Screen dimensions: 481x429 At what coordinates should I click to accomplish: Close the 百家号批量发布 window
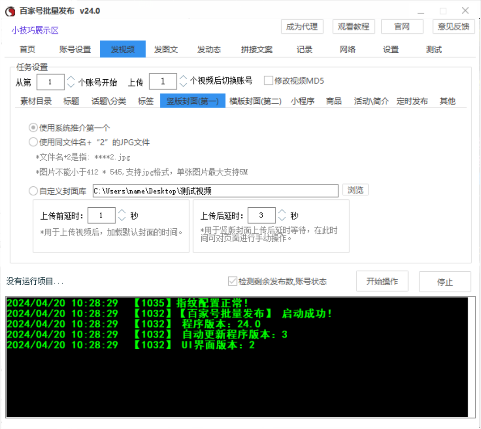tap(465, 11)
